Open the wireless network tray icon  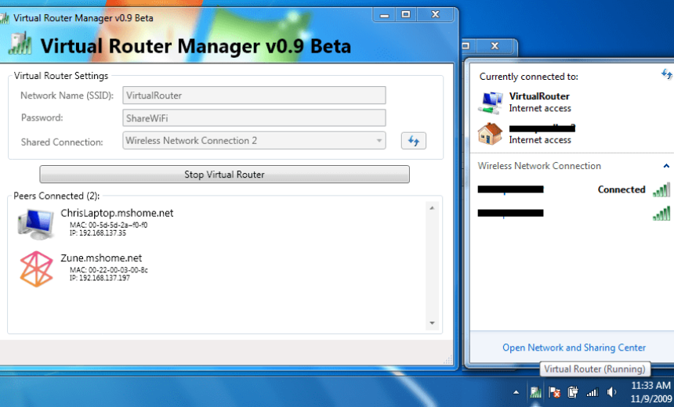(x=592, y=392)
